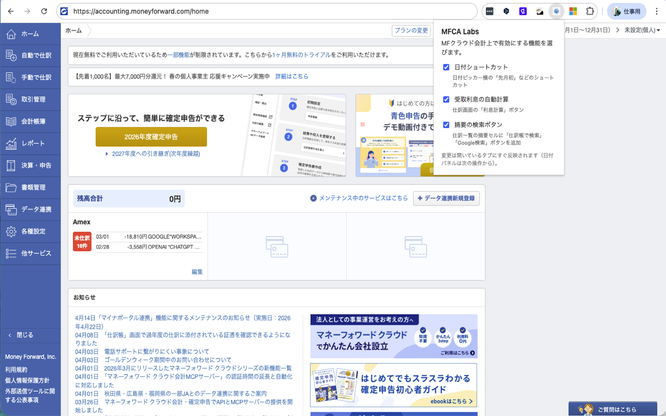Click the 書類管理 folder icon

(11, 187)
